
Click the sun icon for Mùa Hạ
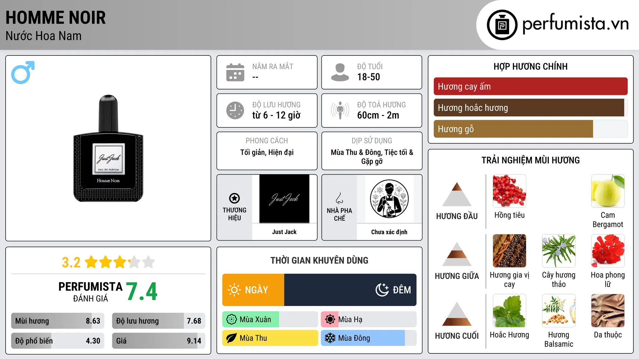(x=330, y=319)
